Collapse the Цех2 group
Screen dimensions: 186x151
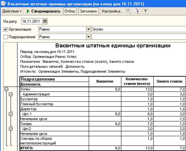click(11, 129)
